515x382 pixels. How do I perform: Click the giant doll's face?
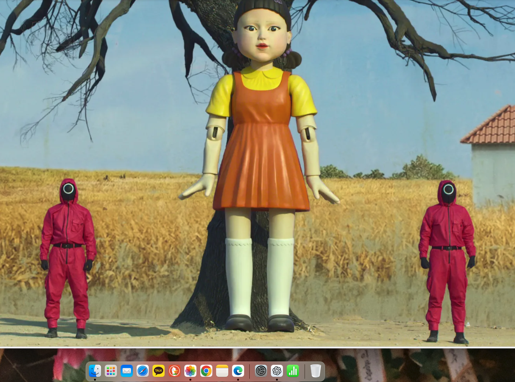262,37
